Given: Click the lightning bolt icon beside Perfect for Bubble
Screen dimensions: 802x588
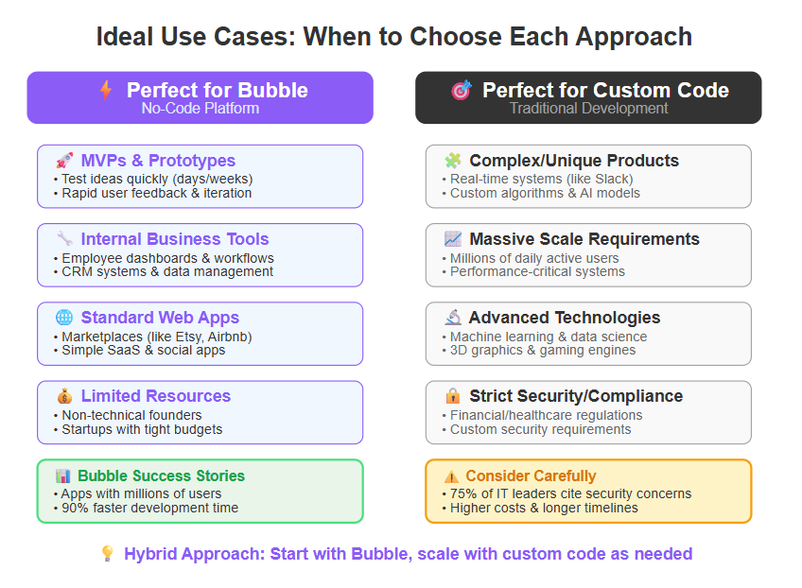Looking at the screenshot, I should [x=106, y=90].
